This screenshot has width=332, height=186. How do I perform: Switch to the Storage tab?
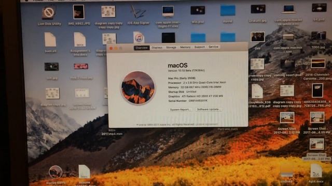(x=171, y=48)
